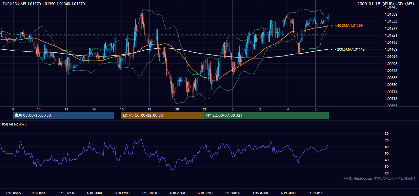Click the 東京 08:00-15:30 JST session bar
Viewport: 419px width, 196px height.
tap(63, 115)
